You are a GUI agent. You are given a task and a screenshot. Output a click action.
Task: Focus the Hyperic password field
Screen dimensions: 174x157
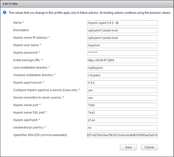pos(122,53)
